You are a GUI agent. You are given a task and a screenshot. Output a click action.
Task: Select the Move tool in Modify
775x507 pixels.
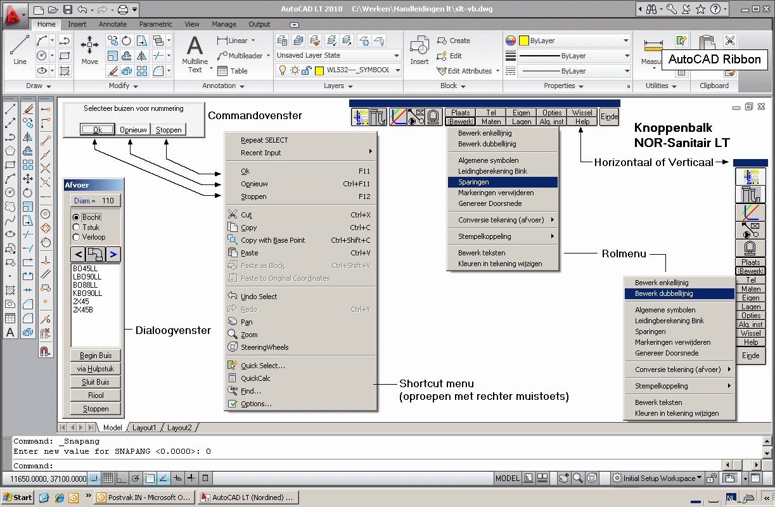pos(89,49)
